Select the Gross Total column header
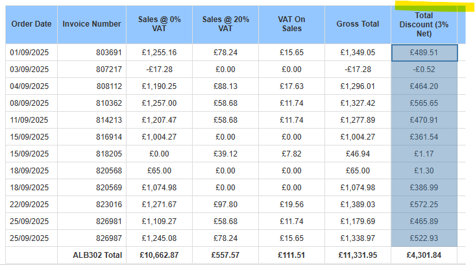This screenshot has width=475, height=265. 358,24
